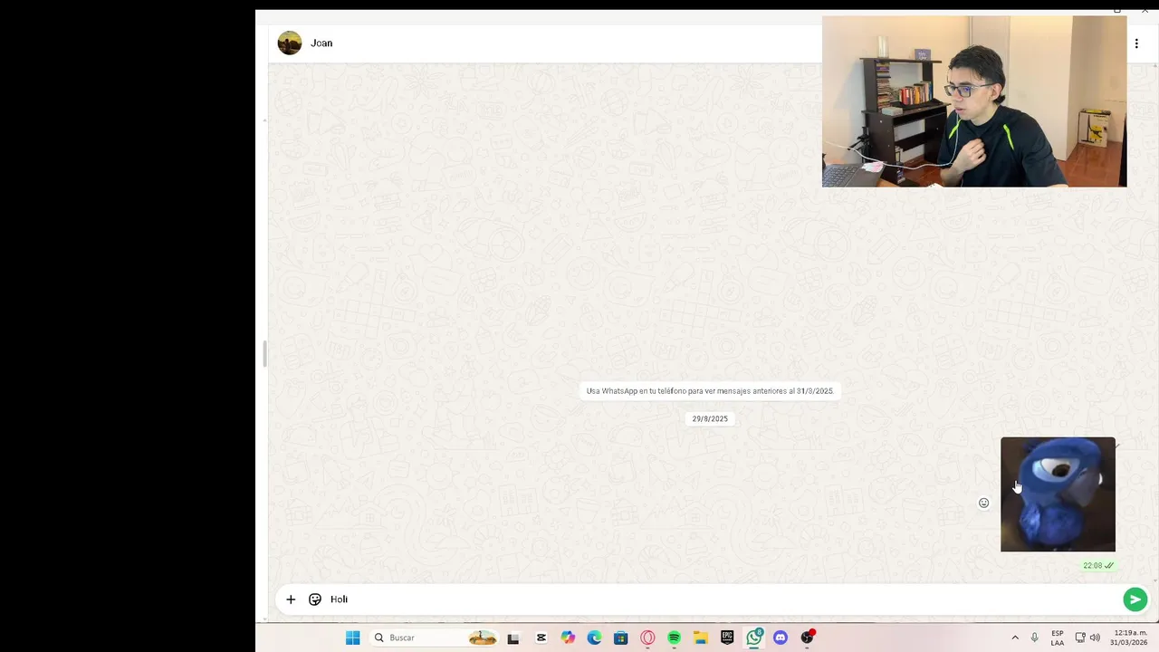Open the OBS Studio taskbar icon
The height and width of the screenshot is (652, 1159).
(808, 638)
